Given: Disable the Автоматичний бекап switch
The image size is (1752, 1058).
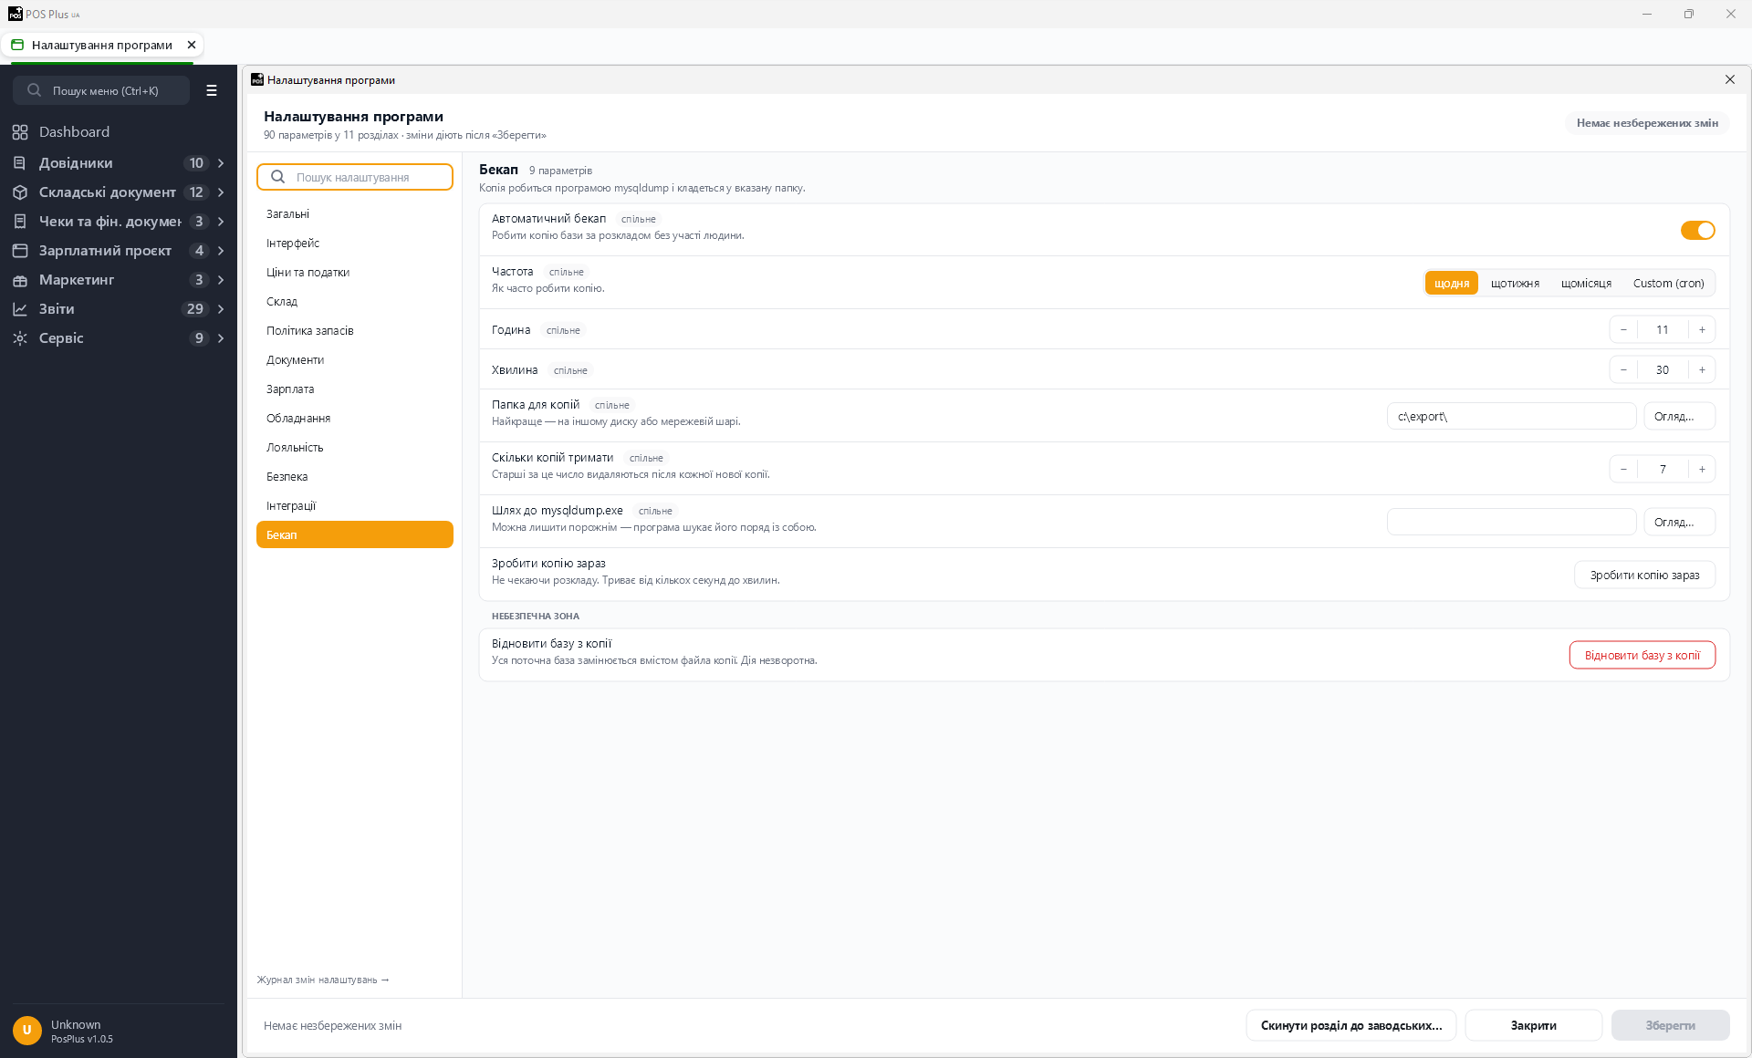Looking at the screenshot, I should (x=1697, y=230).
